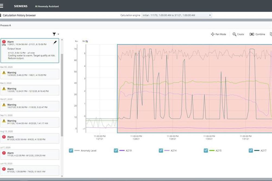Click the SIEMENS logo
272x181 pixels.
pyautogui.click(x=21, y=6)
